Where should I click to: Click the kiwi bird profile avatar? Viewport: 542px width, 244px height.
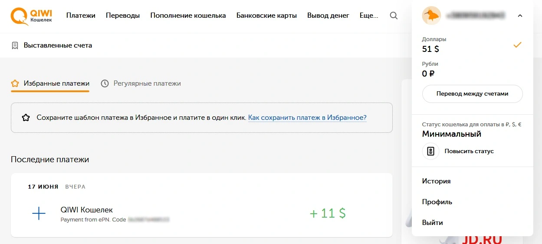[x=431, y=16]
